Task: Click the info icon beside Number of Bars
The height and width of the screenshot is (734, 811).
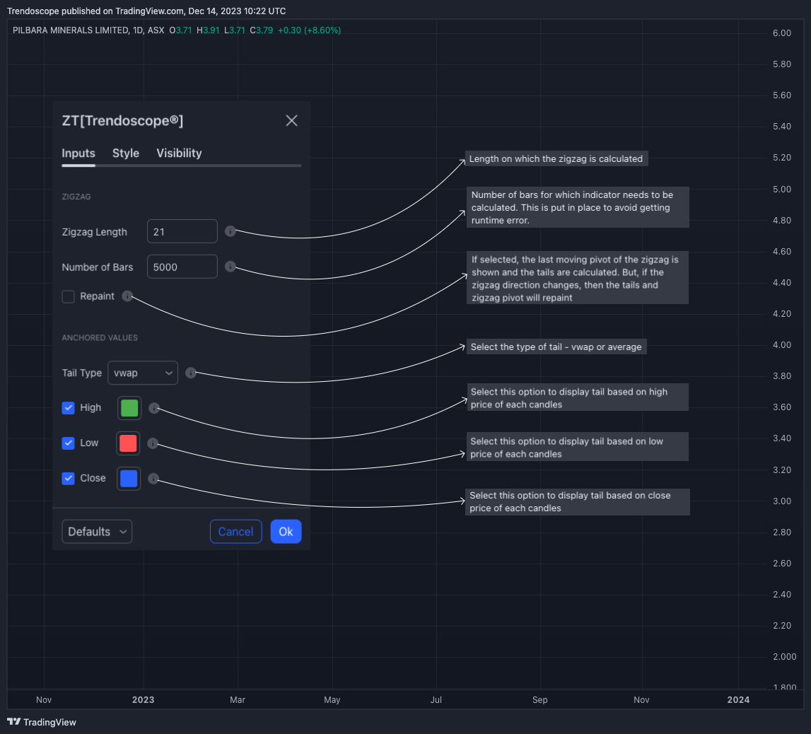Action: (x=231, y=267)
